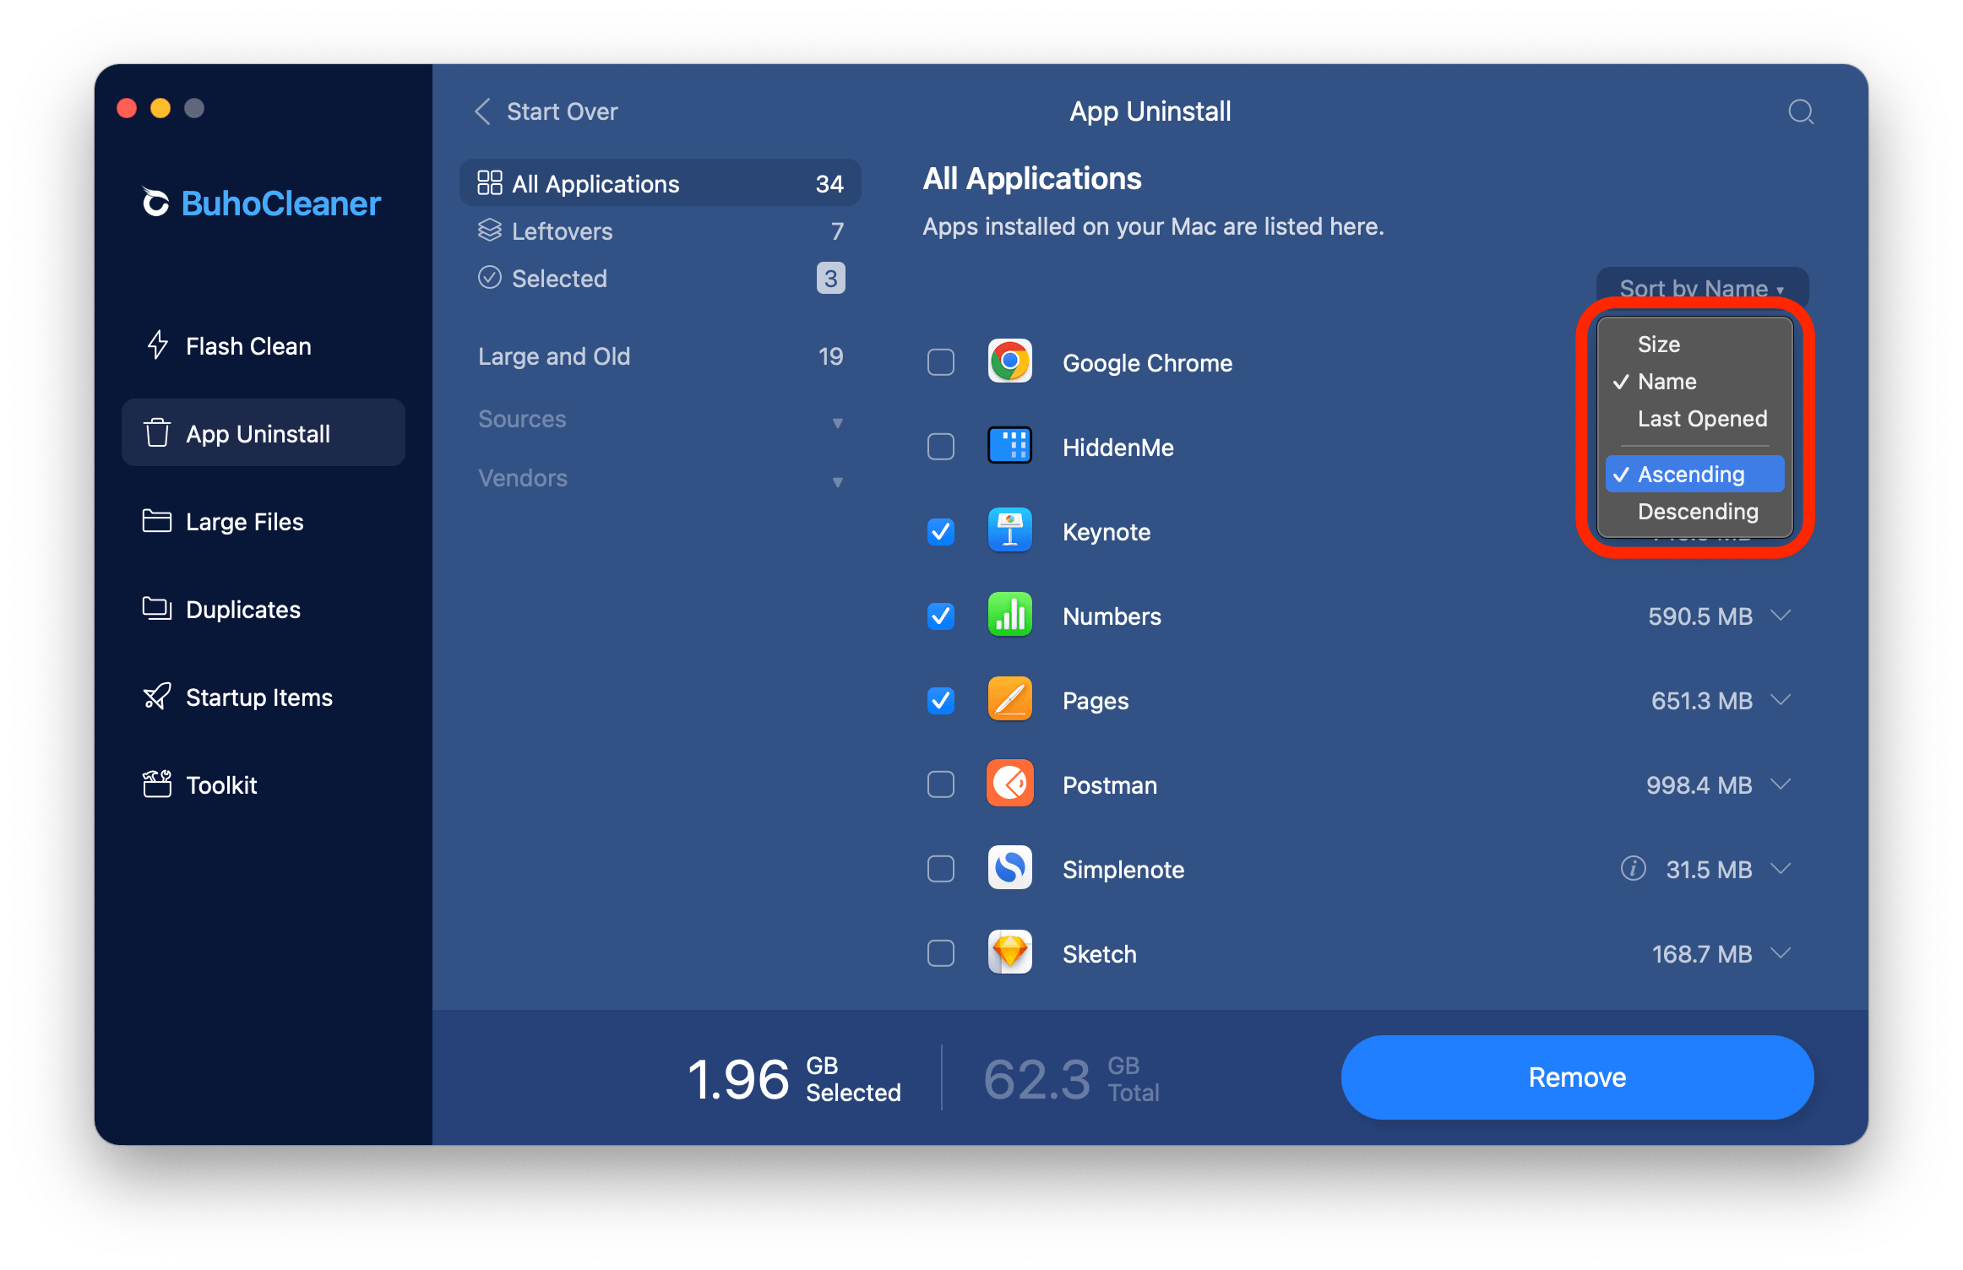Click the Startup Items rocket icon
The height and width of the screenshot is (1270, 1963).
(157, 697)
